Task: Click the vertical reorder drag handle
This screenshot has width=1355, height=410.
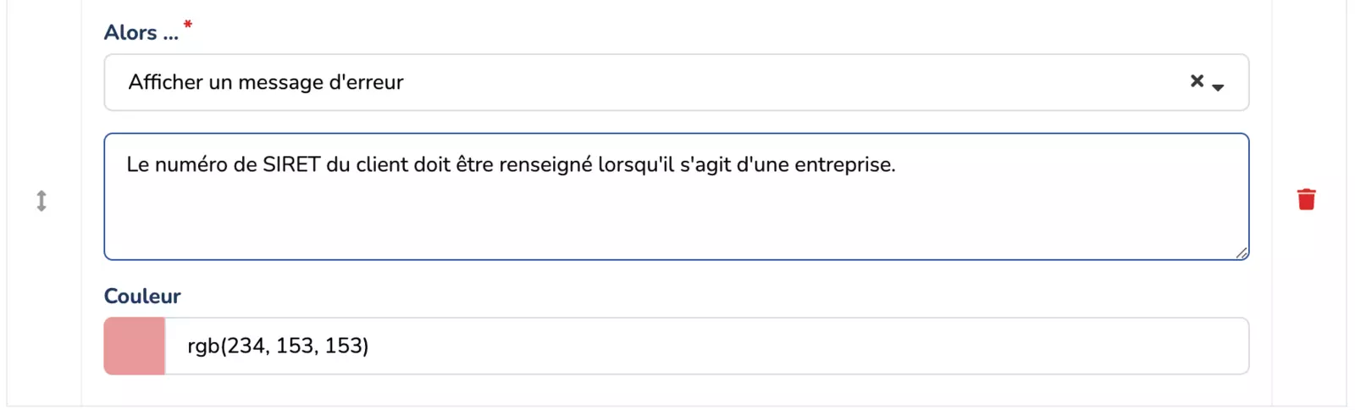Action: pos(41,201)
